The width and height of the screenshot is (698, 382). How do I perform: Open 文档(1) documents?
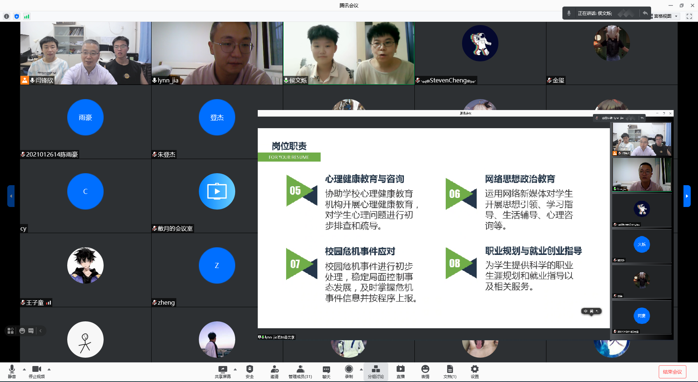[450, 371]
